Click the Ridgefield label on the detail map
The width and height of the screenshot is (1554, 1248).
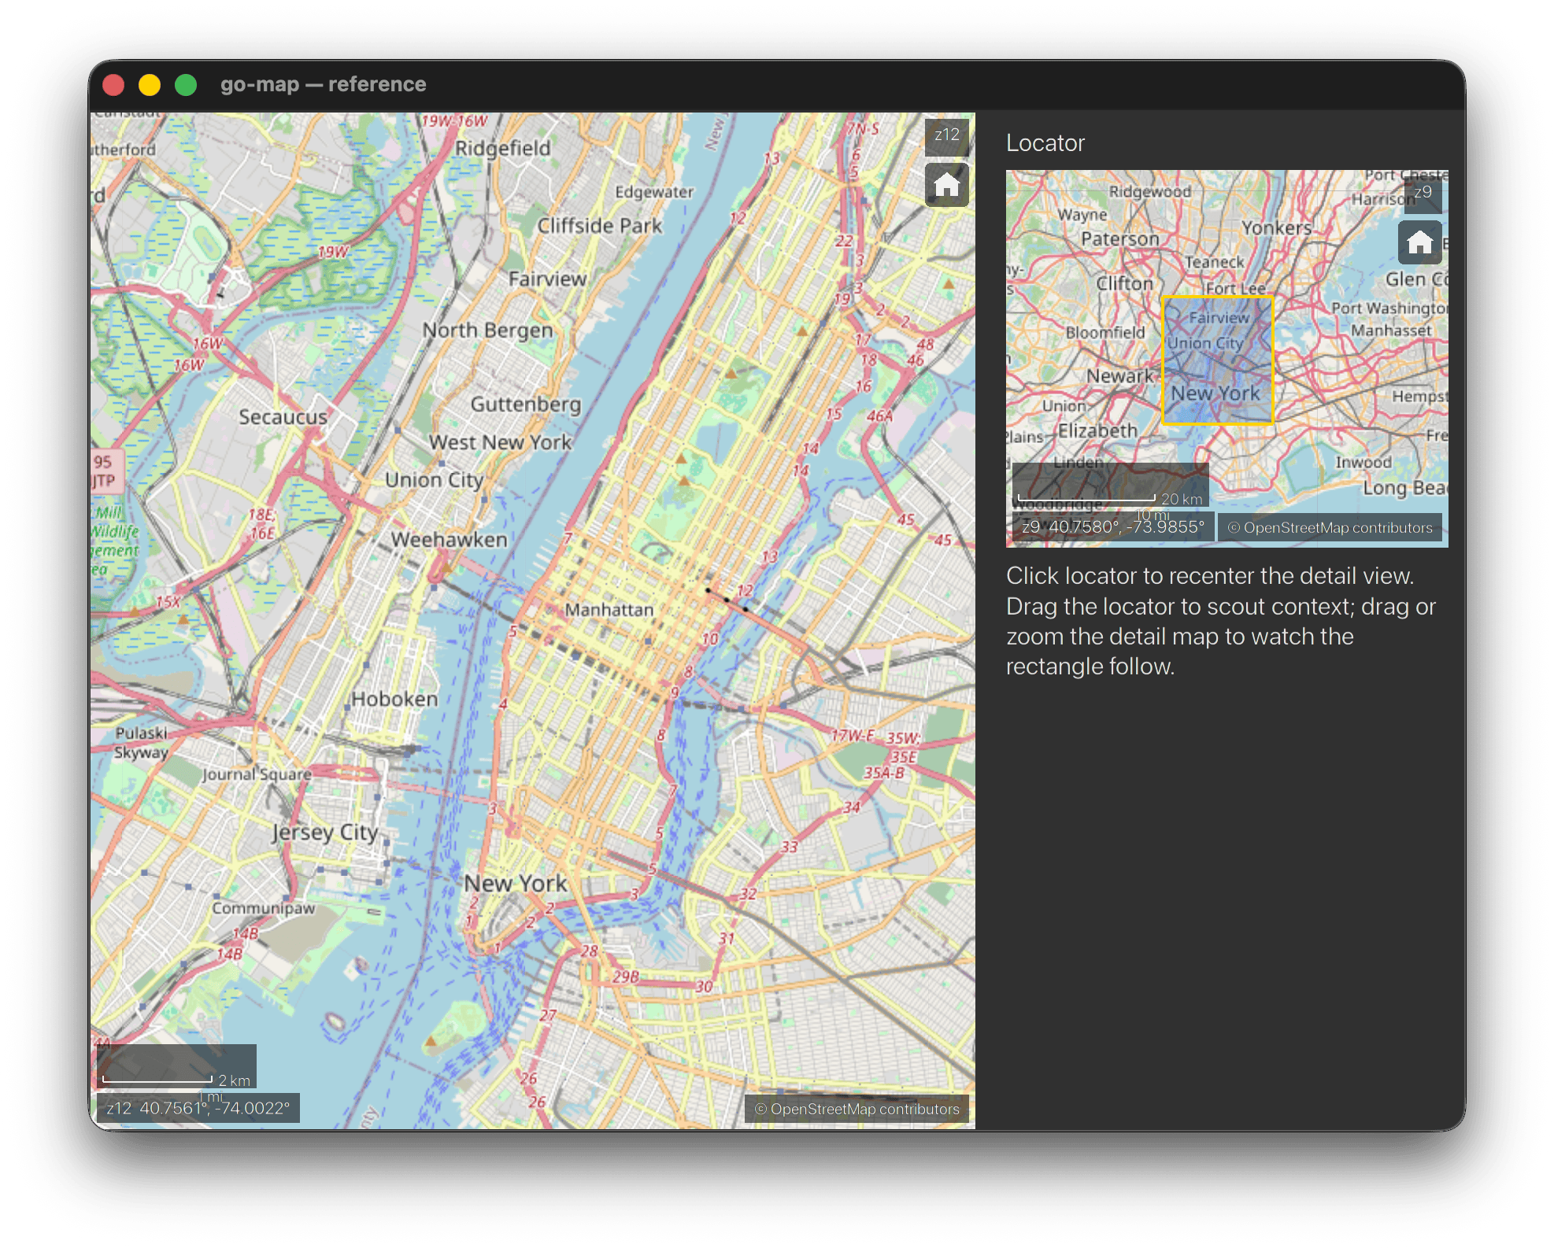[502, 148]
